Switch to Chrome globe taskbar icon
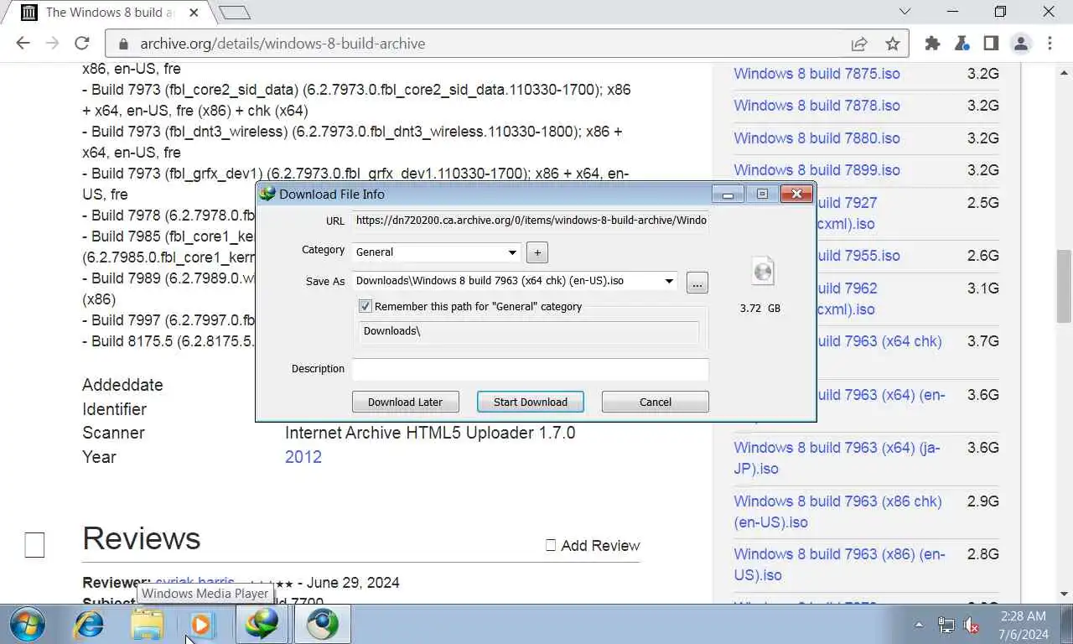The image size is (1073, 644). tap(322, 625)
